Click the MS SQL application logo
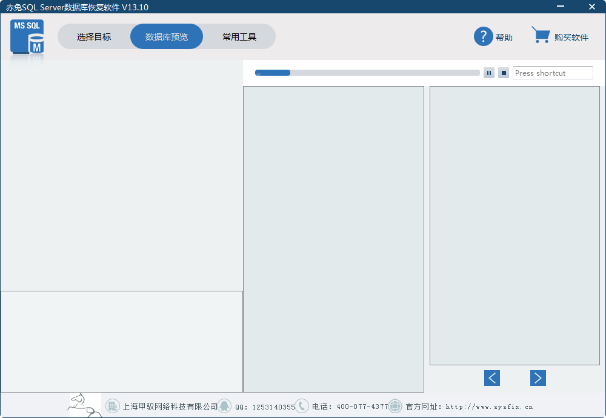The image size is (606, 418). coord(27,37)
